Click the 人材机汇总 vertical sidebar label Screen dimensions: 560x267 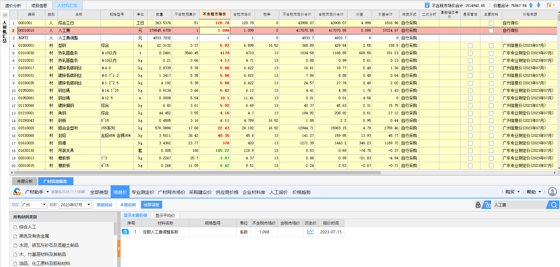[x=5, y=32]
